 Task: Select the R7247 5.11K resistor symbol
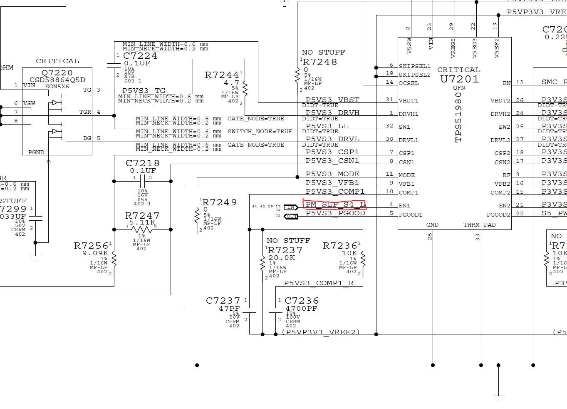coord(142,229)
